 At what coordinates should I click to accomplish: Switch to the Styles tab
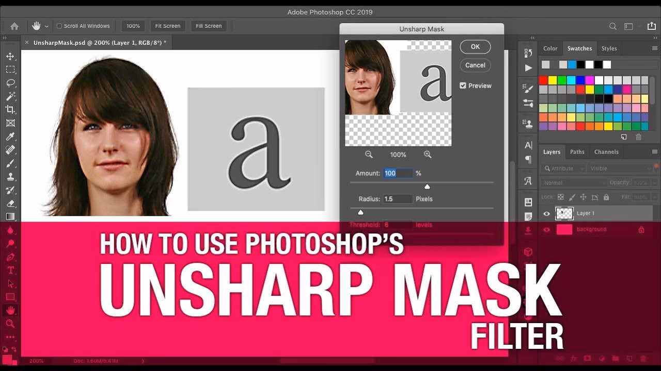(x=609, y=48)
